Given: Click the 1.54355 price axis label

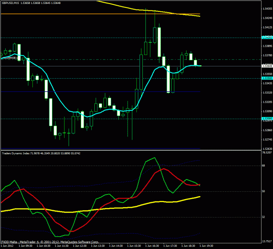Looking at the screenshot, I should click(x=268, y=9).
